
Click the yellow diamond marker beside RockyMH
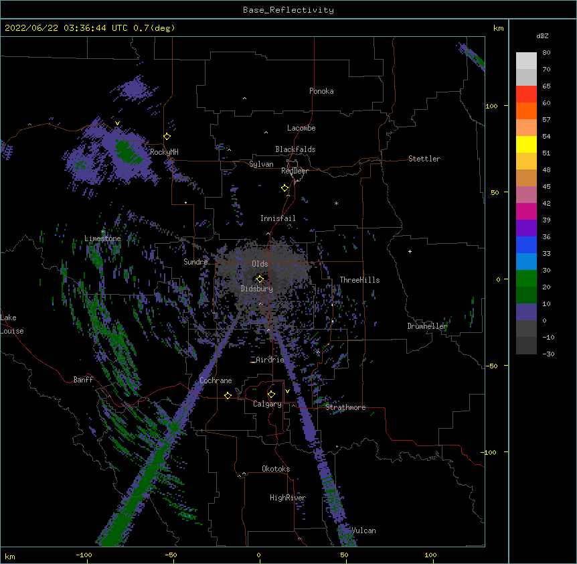point(167,137)
